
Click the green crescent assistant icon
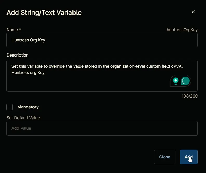click(185, 81)
